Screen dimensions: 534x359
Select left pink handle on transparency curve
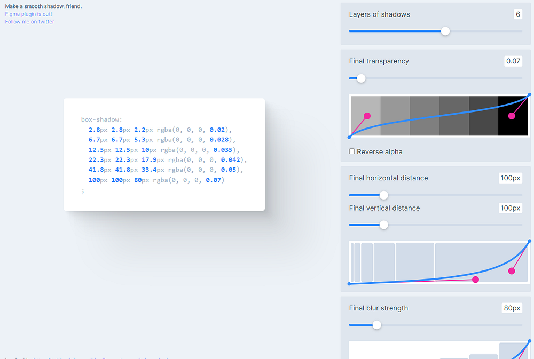click(367, 116)
